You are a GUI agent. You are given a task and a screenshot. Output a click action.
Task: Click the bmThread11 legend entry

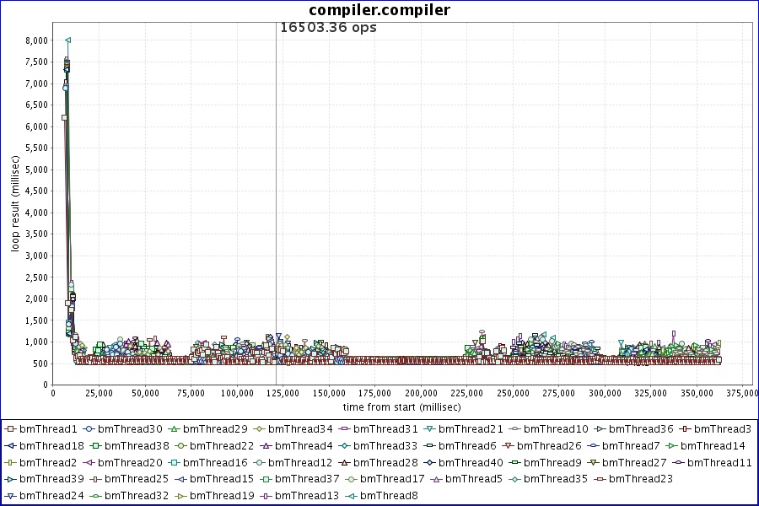719,463
